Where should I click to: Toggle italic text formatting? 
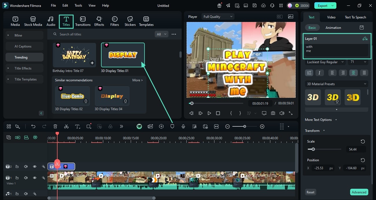click(x=319, y=73)
